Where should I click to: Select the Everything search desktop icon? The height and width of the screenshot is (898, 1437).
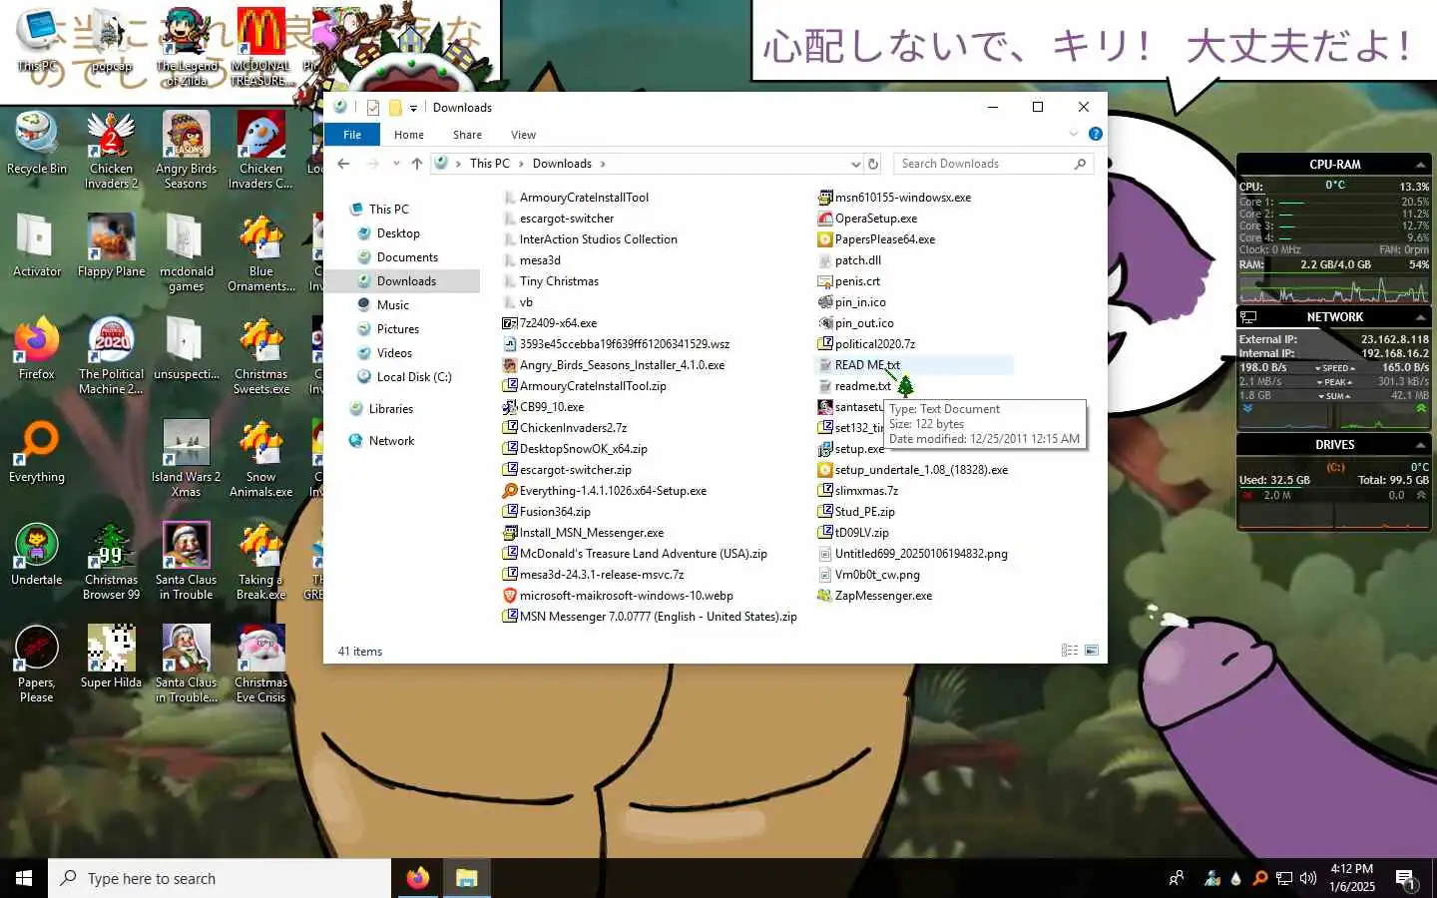coord(36,451)
